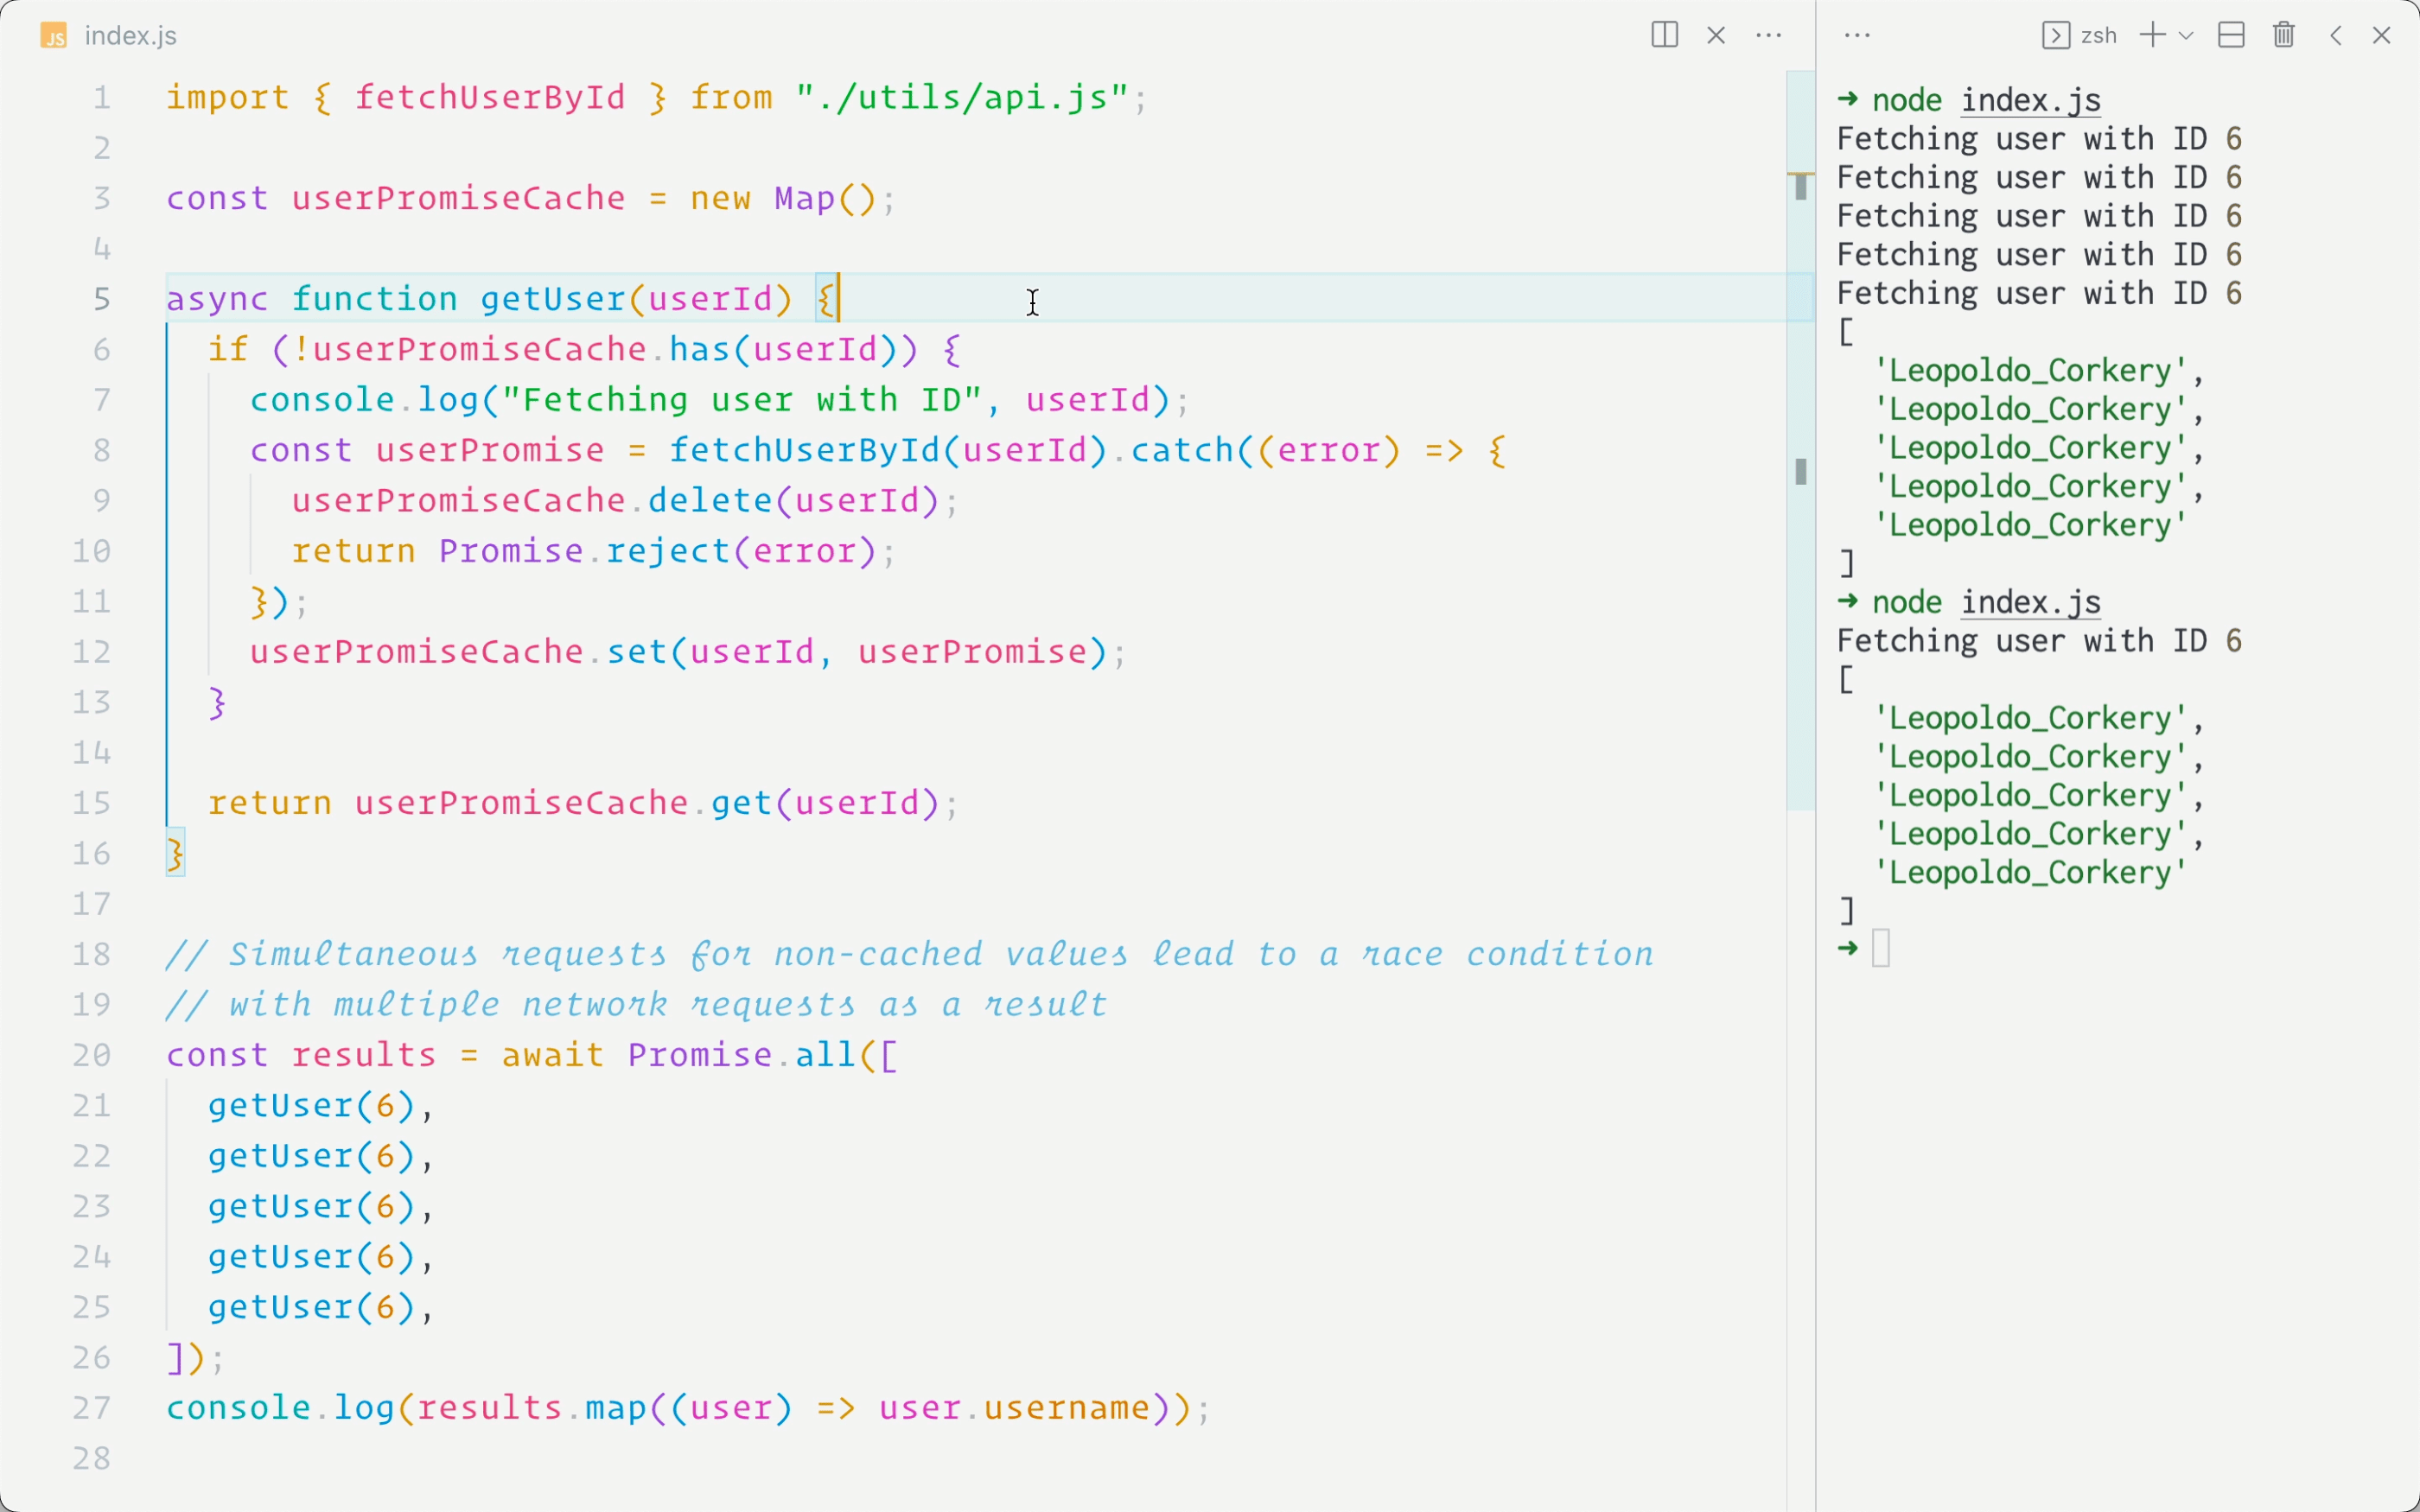Click the terminal panel left chevron
Image resolution: width=2420 pixels, height=1512 pixels.
[2336, 35]
